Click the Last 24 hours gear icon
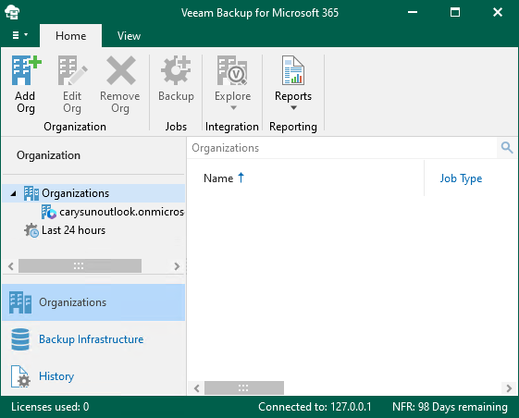Image resolution: width=519 pixels, height=418 pixels. 31,230
